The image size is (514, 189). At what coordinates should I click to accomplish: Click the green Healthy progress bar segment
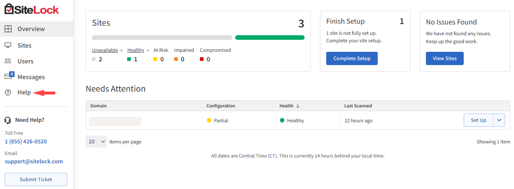pos(270,37)
